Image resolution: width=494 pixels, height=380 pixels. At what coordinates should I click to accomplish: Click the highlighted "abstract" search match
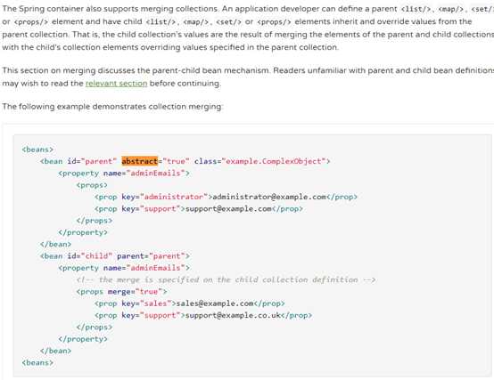[x=140, y=161]
